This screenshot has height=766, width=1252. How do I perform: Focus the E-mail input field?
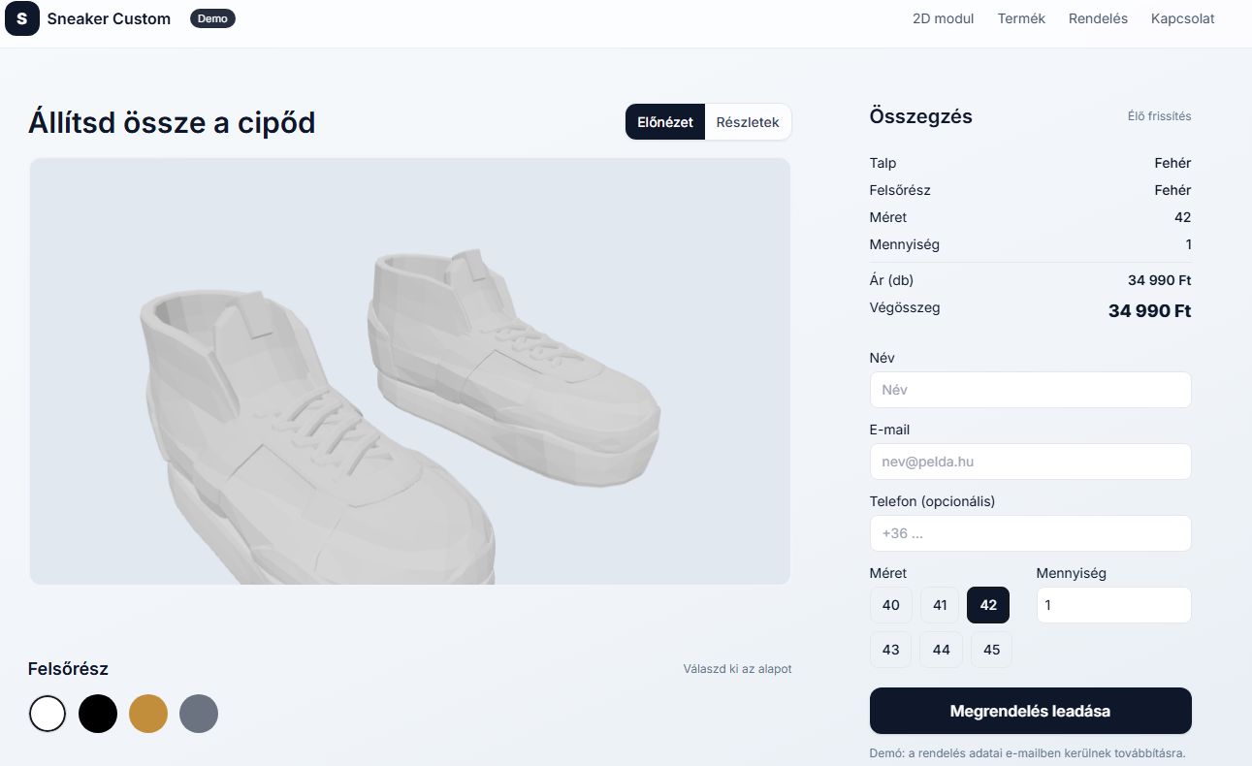pyautogui.click(x=1030, y=462)
